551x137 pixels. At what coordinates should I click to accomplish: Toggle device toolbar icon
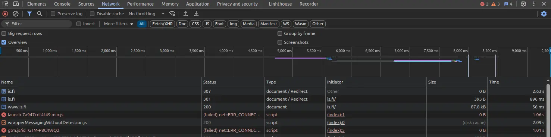[16, 4]
